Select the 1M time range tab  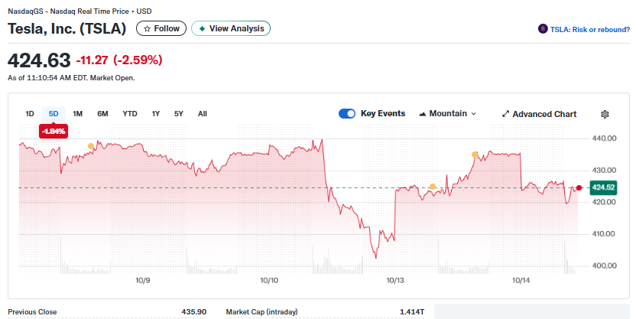pos(78,114)
